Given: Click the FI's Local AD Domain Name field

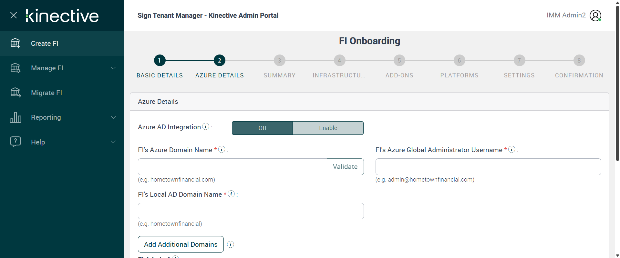Looking at the screenshot, I should [251, 211].
